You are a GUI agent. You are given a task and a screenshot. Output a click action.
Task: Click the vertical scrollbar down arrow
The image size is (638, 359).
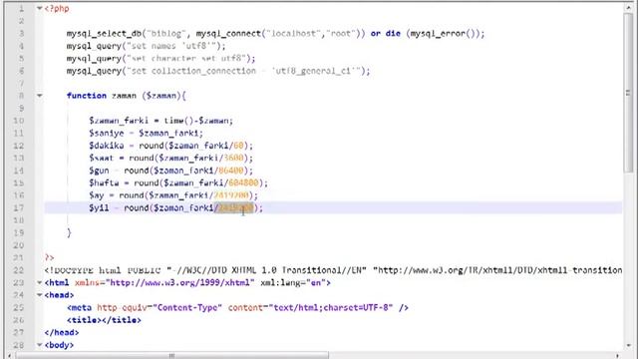629,345
